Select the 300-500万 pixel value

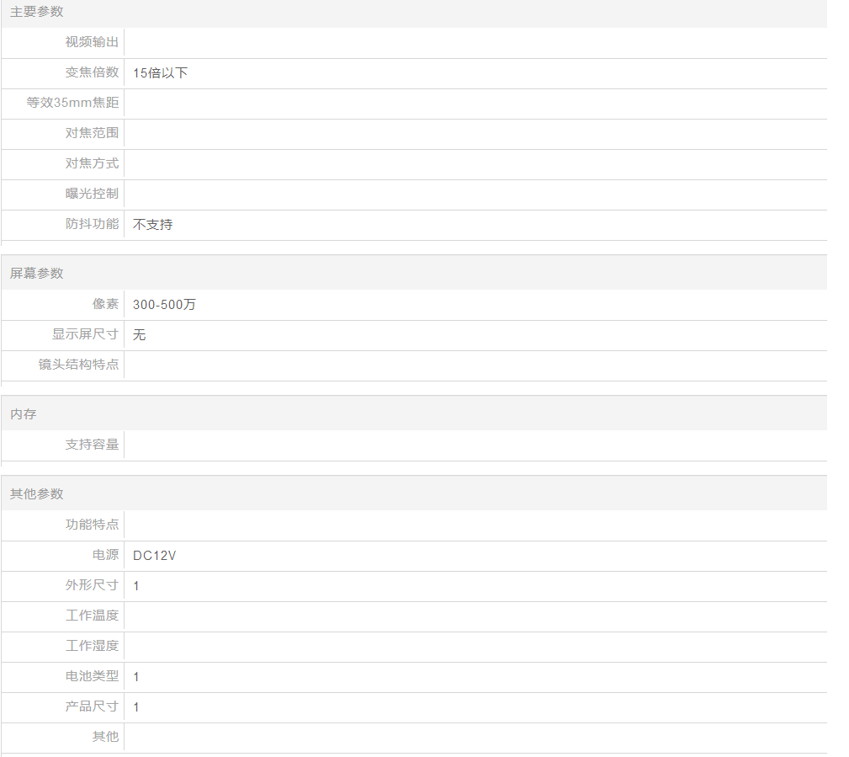(164, 305)
